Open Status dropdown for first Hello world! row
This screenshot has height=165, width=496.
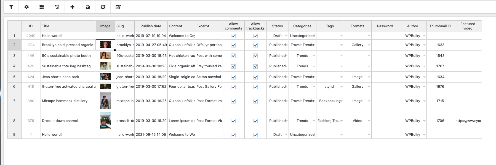[286, 36]
